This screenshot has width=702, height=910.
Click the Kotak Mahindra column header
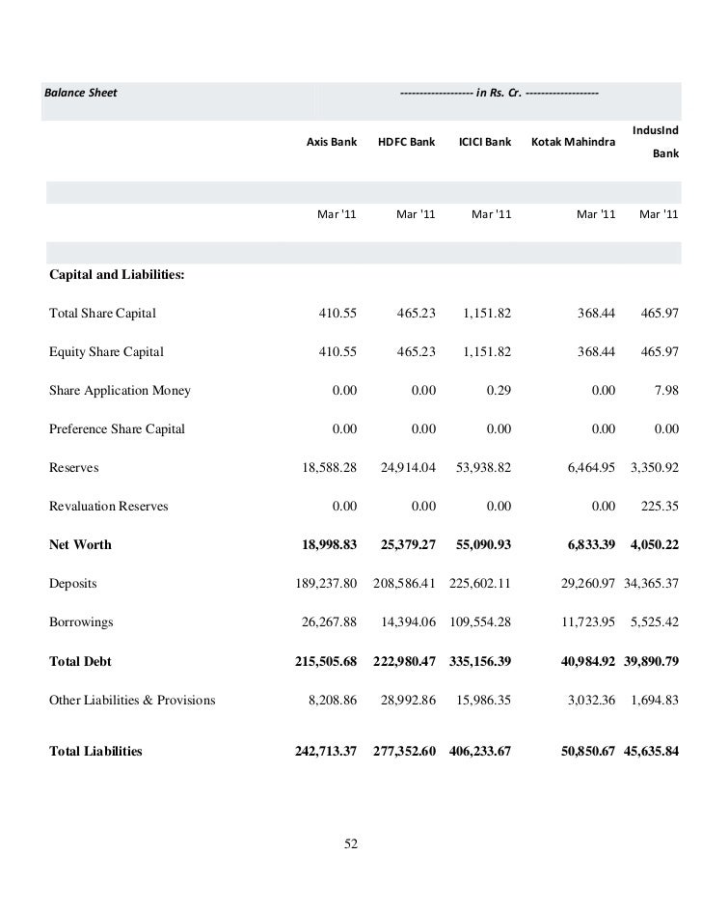tap(573, 142)
